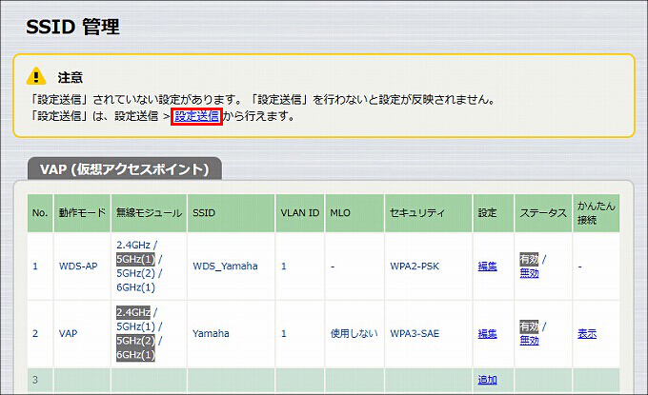This screenshot has width=648, height=395.
Task: Select the VAP (仮想アクセスポイント) tab
Action: [x=125, y=168]
